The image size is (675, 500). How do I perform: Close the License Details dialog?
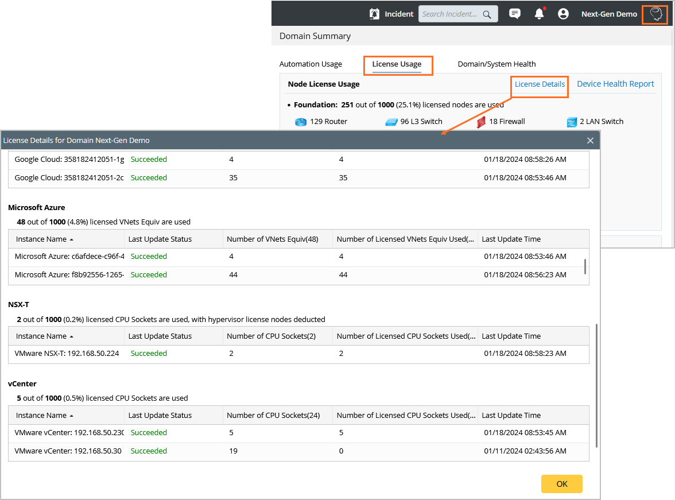(x=590, y=141)
